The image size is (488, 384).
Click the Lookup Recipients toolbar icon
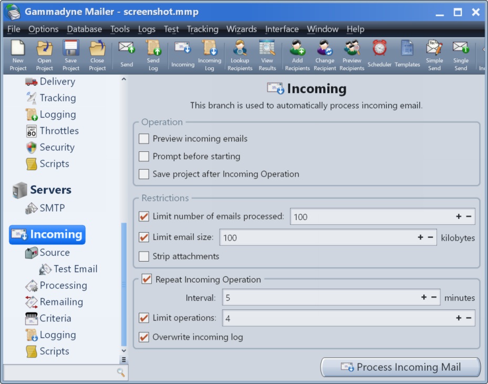click(240, 55)
